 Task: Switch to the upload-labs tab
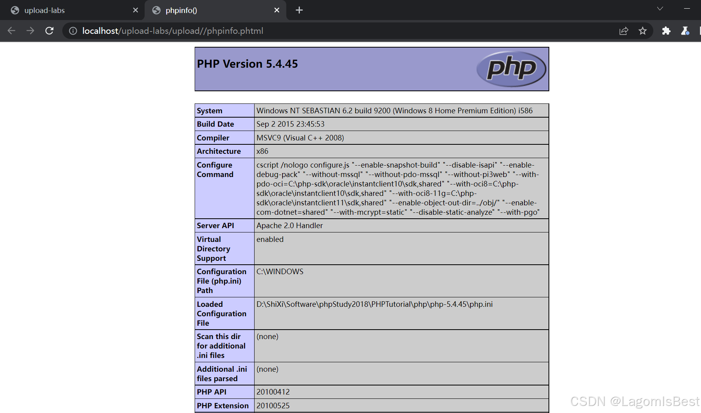pos(72,10)
